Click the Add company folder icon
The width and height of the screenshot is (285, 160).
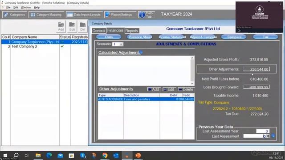pos(61,27)
